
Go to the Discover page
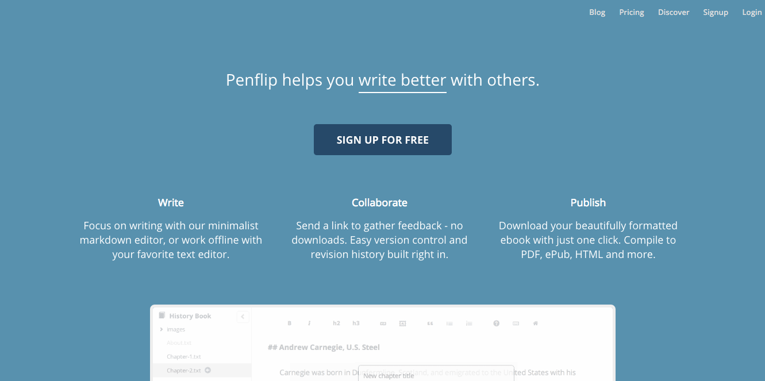[673, 13]
